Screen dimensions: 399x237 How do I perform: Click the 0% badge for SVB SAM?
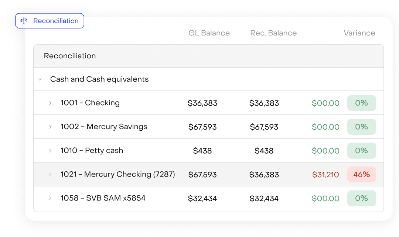pyautogui.click(x=361, y=198)
